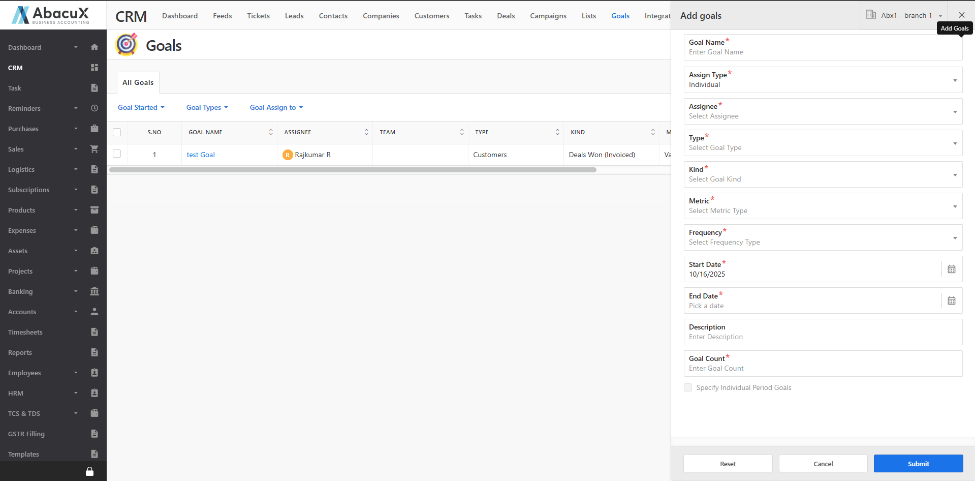The height and width of the screenshot is (481, 975).
Task: Click the horizontal table scrollbar
Action: pyautogui.click(x=353, y=170)
